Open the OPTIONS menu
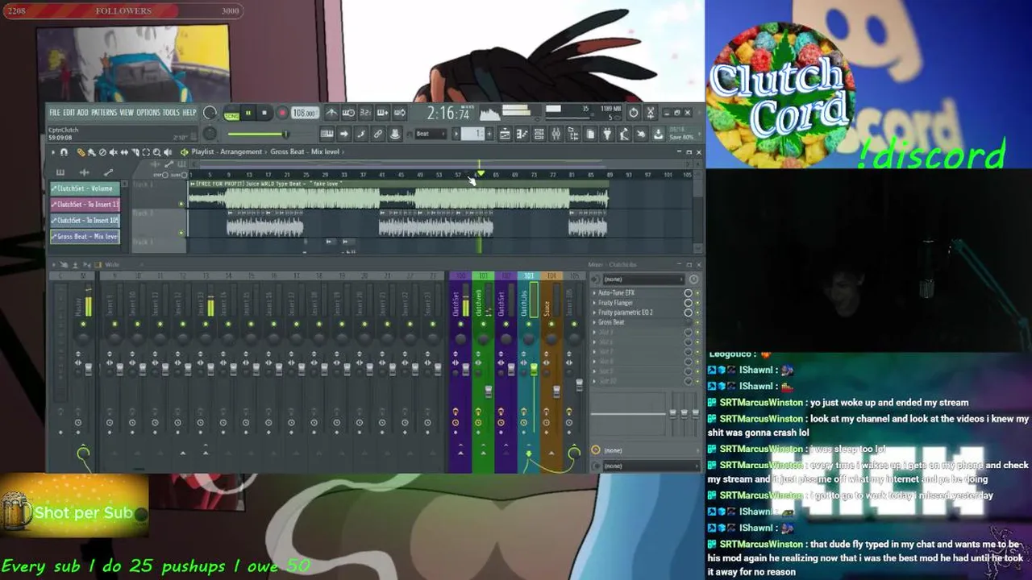Image resolution: width=1032 pixels, height=580 pixels. coord(148,113)
